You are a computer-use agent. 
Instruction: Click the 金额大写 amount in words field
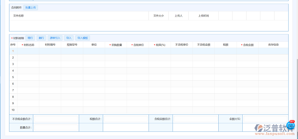coord(265,119)
